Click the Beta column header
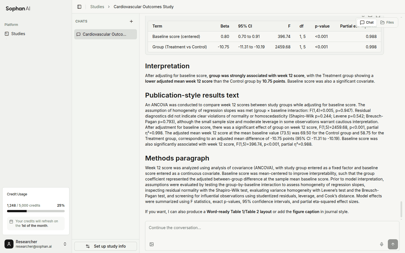 225,26
